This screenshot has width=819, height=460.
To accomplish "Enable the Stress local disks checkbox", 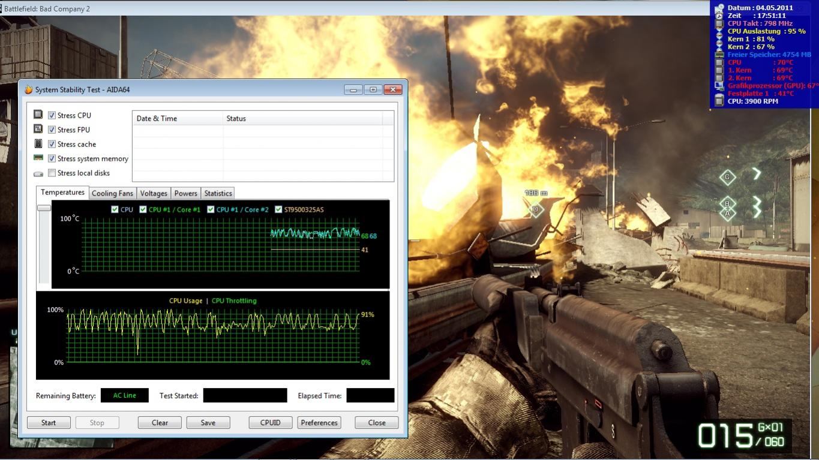I will (x=52, y=173).
